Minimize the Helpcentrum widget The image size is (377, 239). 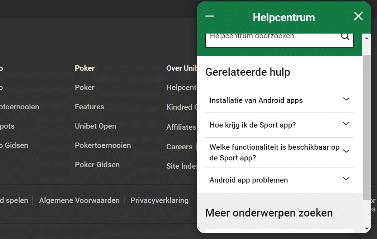pyautogui.click(x=210, y=16)
